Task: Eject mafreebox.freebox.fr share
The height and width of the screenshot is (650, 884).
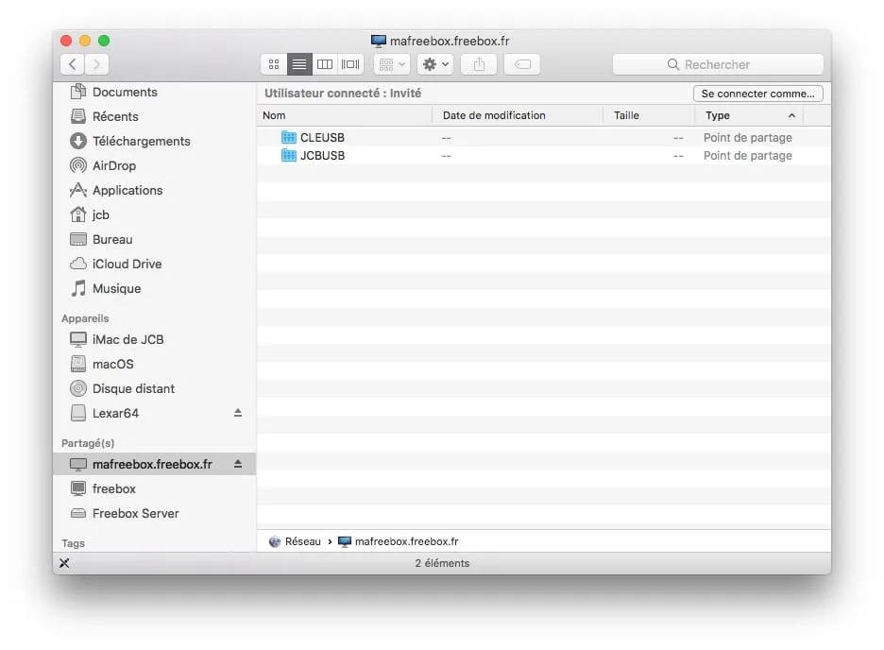Action: 238,463
